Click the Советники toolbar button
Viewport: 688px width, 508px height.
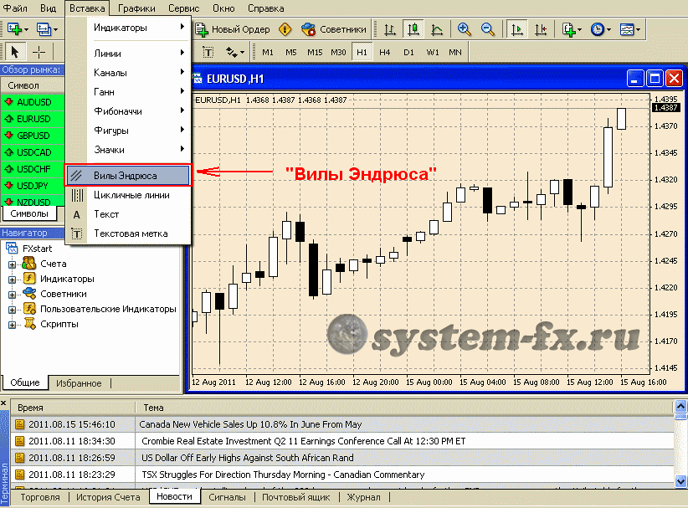coord(333,29)
